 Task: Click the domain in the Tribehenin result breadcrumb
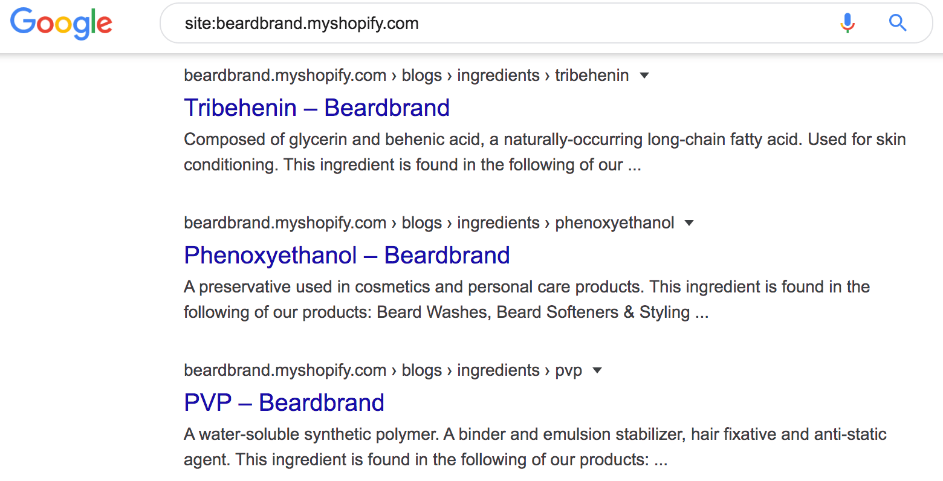click(285, 76)
